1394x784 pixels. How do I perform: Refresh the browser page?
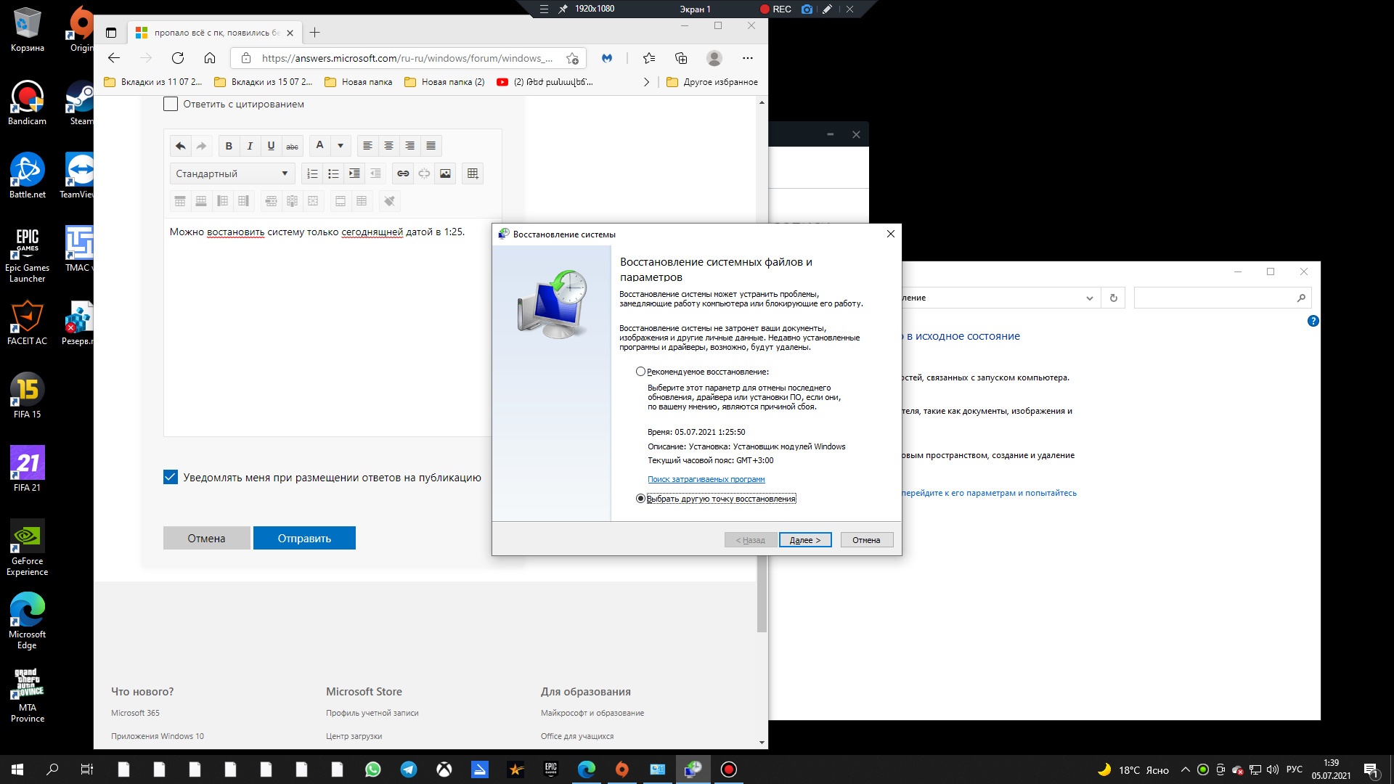coord(178,58)
